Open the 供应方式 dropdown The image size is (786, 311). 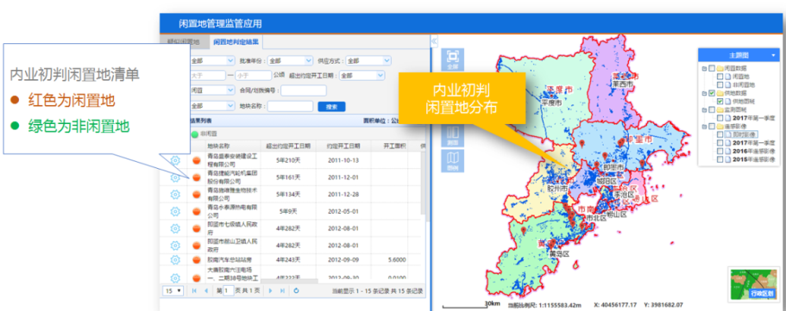368,60
